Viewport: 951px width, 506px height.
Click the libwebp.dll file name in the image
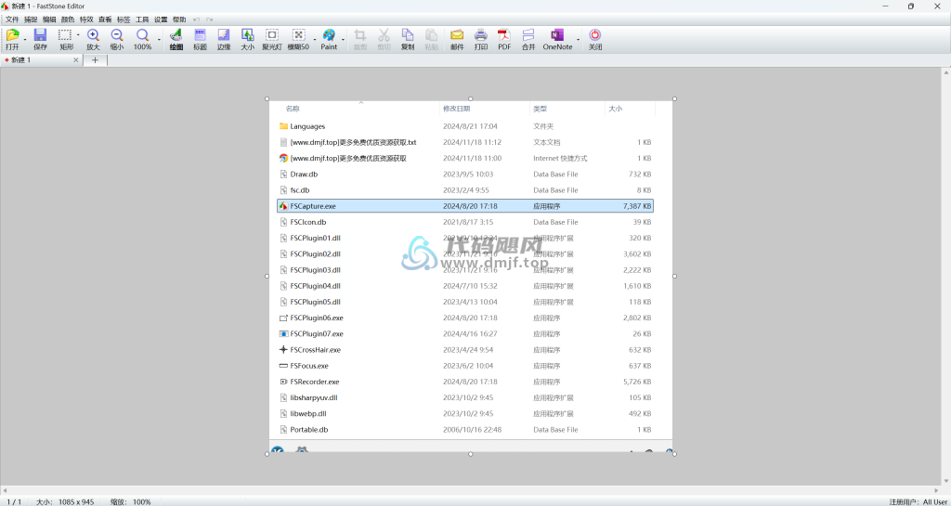pos(308,414)
